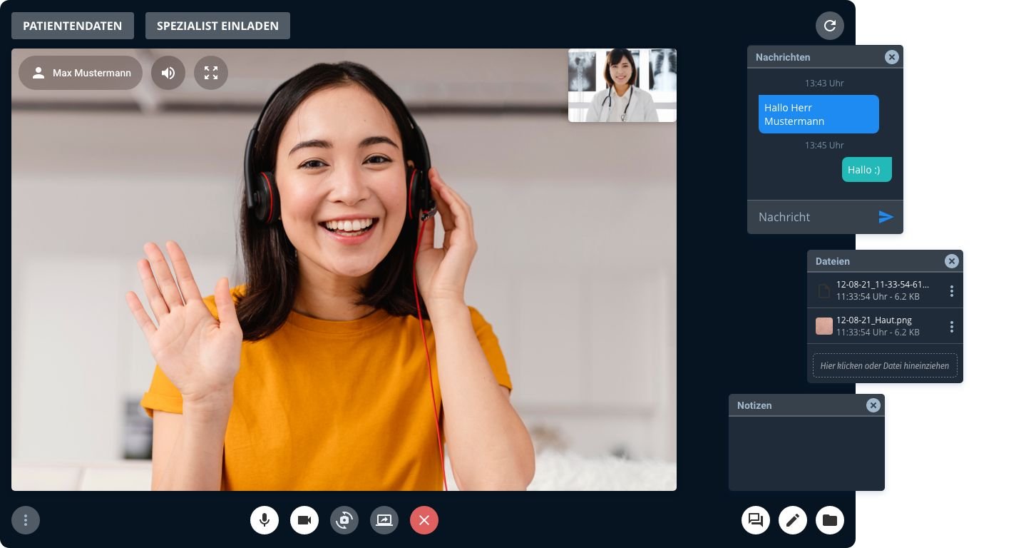Open the three-dot options menu in the call bar

pos(26,520)
